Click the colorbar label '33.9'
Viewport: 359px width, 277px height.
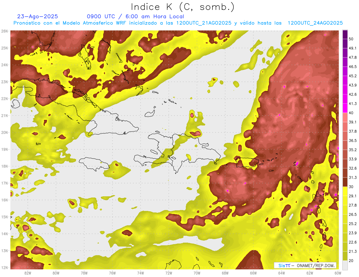[352, 159]
